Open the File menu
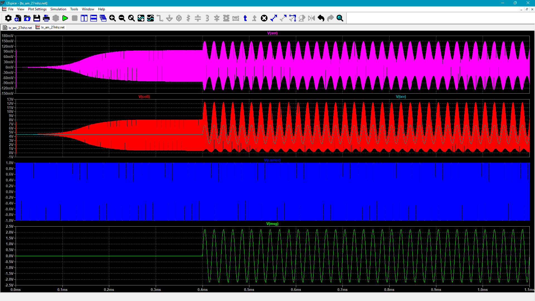Image resolution: width=535 pixels, height=301 pixels. click(11, 9)
